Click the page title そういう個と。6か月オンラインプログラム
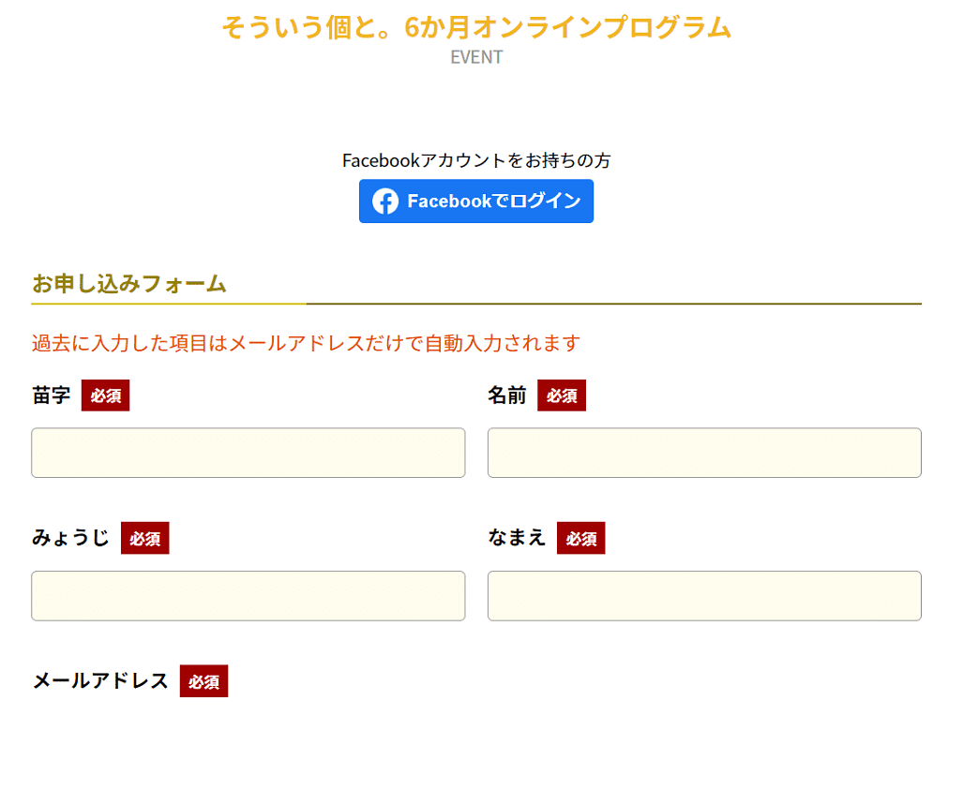The width and height of the screenshot is (963, 790). click(476, 27)
